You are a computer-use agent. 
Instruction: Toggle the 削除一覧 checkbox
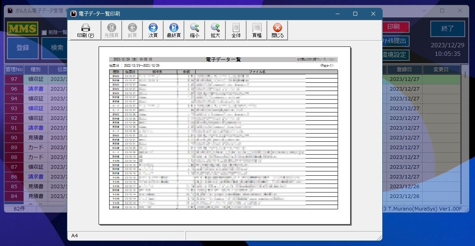tap(44, 32)
